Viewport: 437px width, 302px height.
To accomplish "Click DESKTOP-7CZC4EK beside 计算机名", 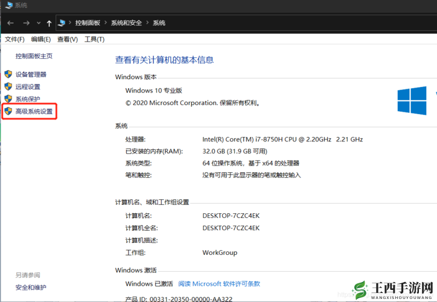I will pyautogui.click(x=231, y=216).
